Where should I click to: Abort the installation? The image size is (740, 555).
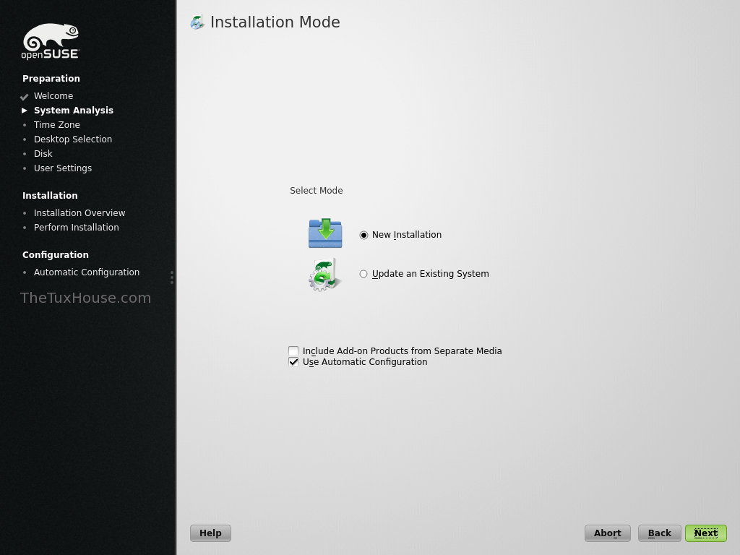tap(607, 533)
